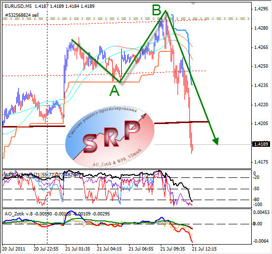Select the #532568824 sell order label
The image size is (272, 254).
[x=22, y=15]
